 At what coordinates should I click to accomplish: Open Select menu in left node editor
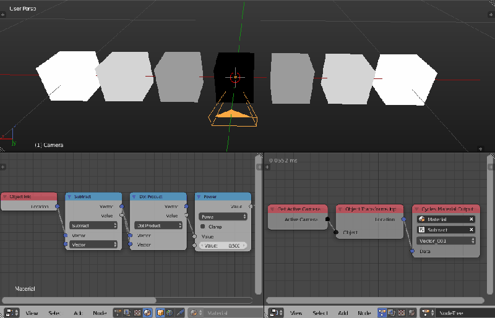pos(54,313)
